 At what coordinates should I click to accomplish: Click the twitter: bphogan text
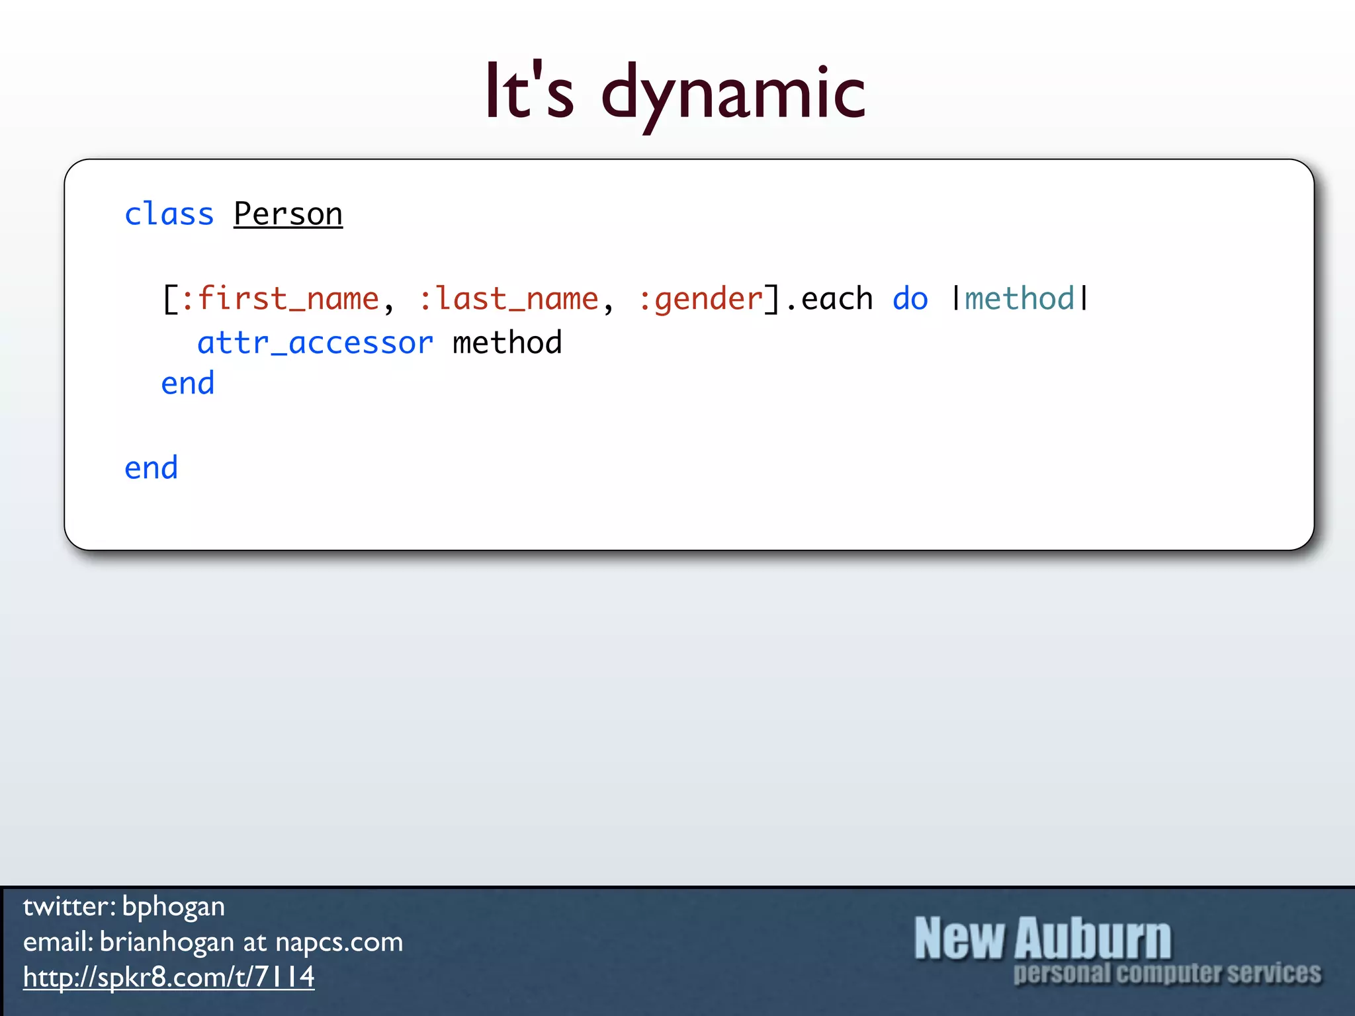point(124,906)
